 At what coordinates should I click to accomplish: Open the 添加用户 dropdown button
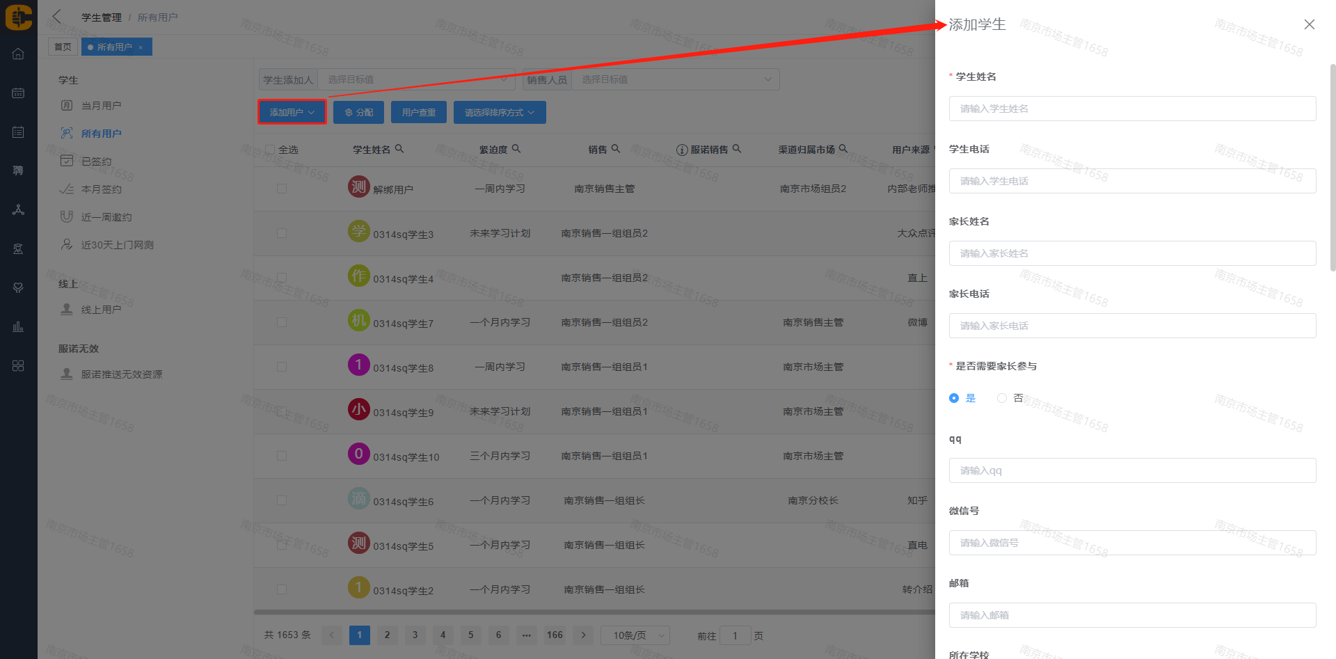[292, 112]
